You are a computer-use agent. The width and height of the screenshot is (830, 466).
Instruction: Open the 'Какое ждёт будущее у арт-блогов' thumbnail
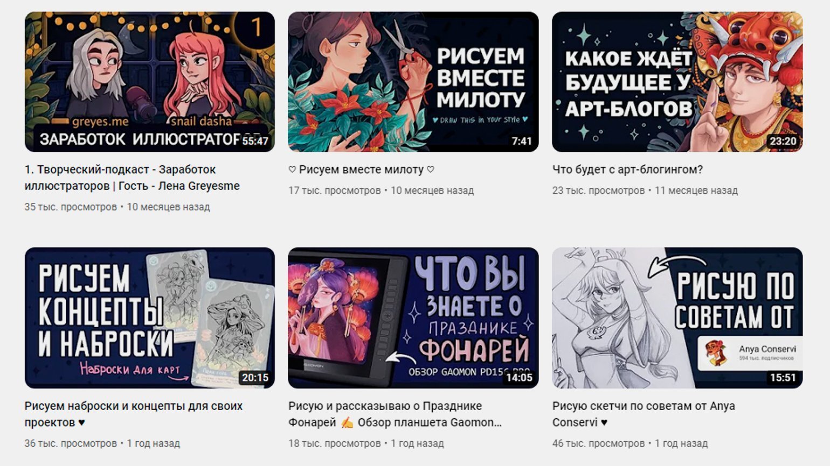(x=677, y=82)
